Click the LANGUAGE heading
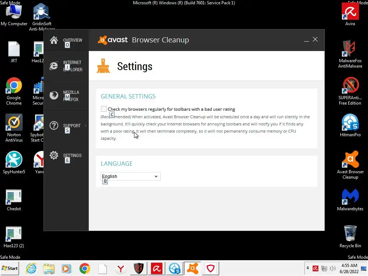This screenshot has width=368, height=276. coord(117,164)
